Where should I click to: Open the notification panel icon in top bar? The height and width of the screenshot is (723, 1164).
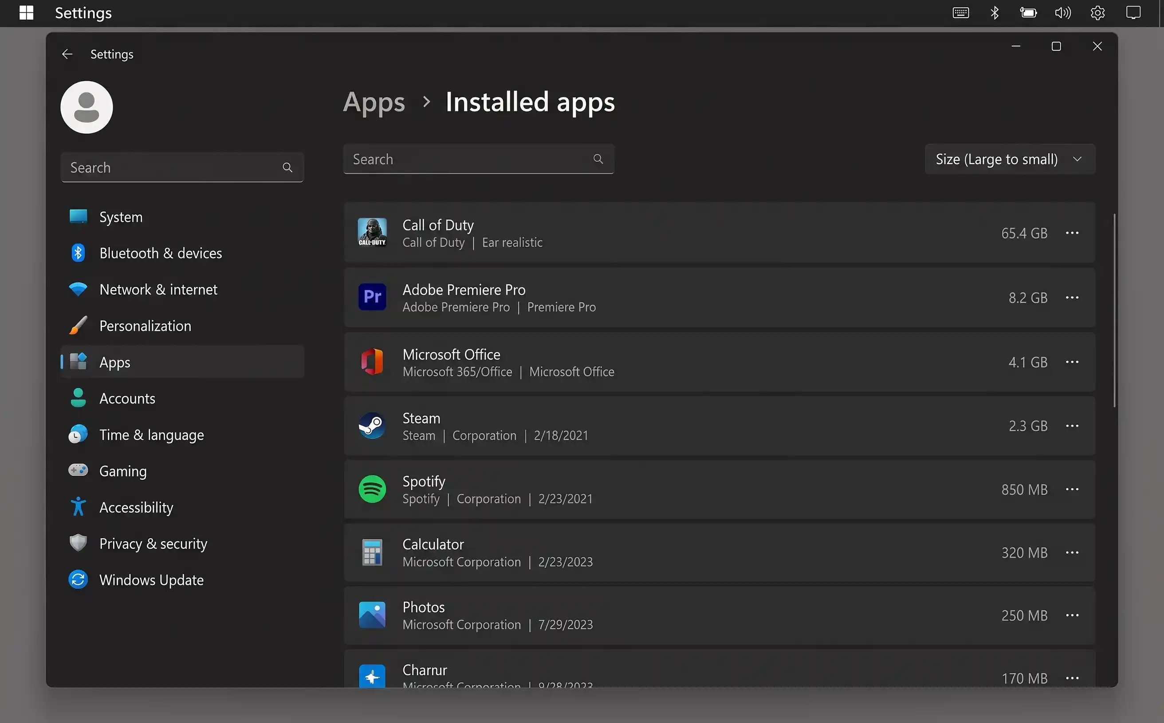(x=1133, y=13)
